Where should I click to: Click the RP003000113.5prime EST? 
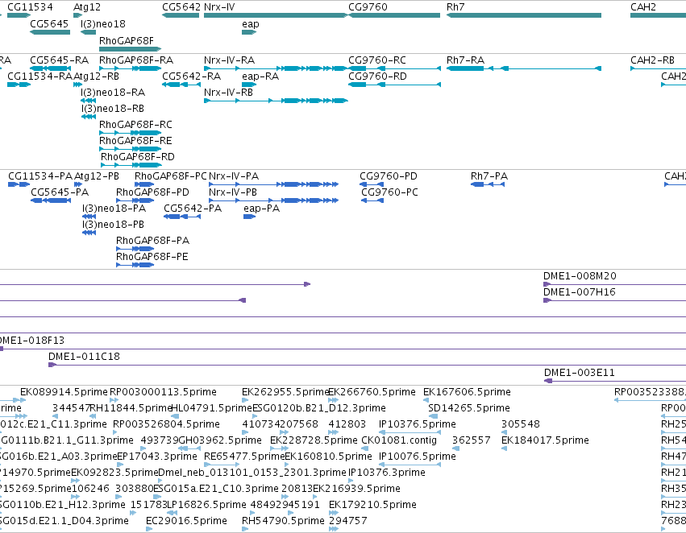point(114,400)
